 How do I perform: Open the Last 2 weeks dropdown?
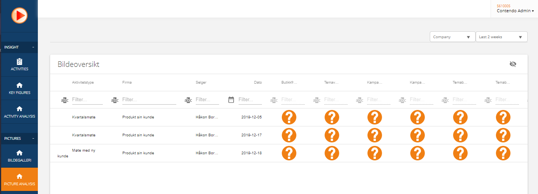502,37
